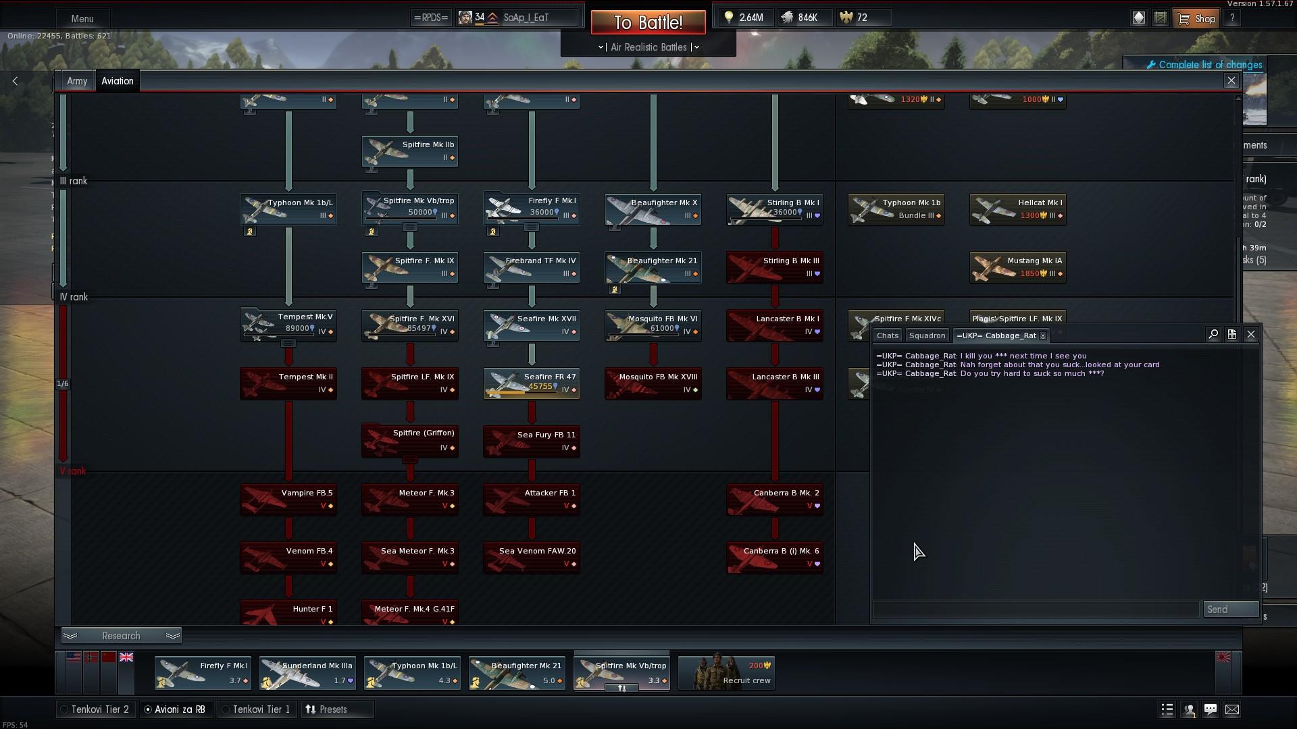The height and width of the screenshot is (729, 1297).
Task: Switch to the Army tab
Action: [77, 81]
